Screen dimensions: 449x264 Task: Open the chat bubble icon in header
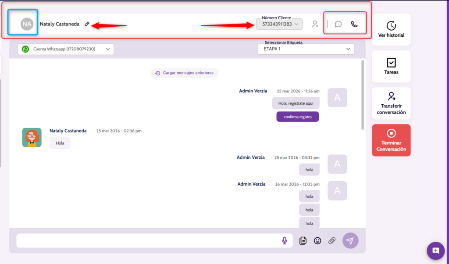(338, 24)
